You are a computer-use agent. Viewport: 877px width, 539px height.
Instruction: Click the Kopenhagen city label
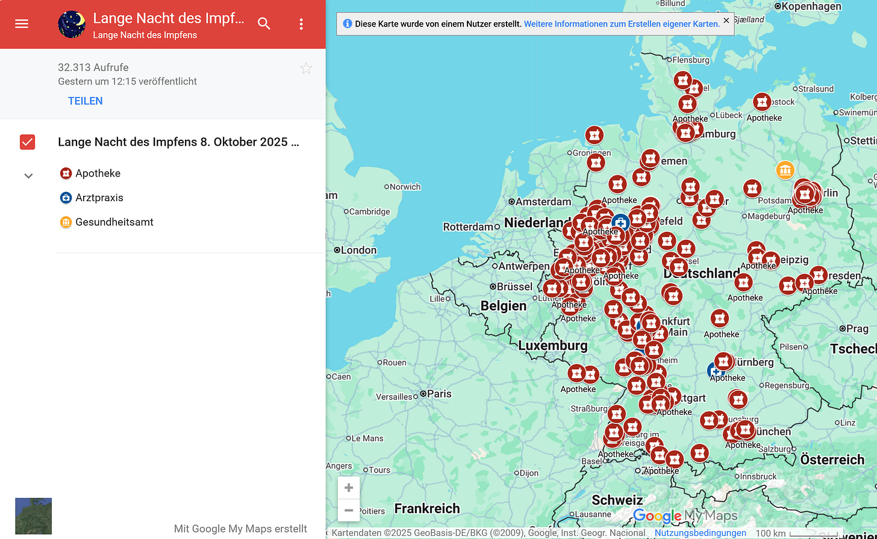[x=811, y=6]
